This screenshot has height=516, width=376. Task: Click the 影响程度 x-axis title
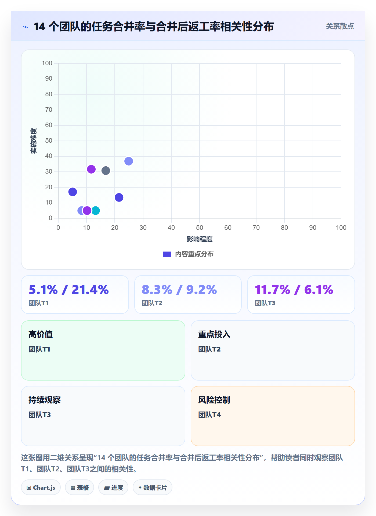coord(200,239)
